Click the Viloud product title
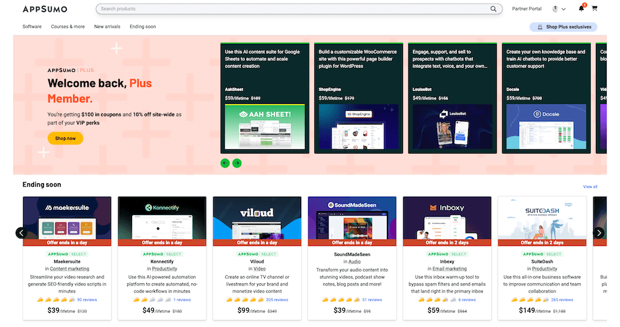The image size is (620, 327). click(x=257, y=261)
